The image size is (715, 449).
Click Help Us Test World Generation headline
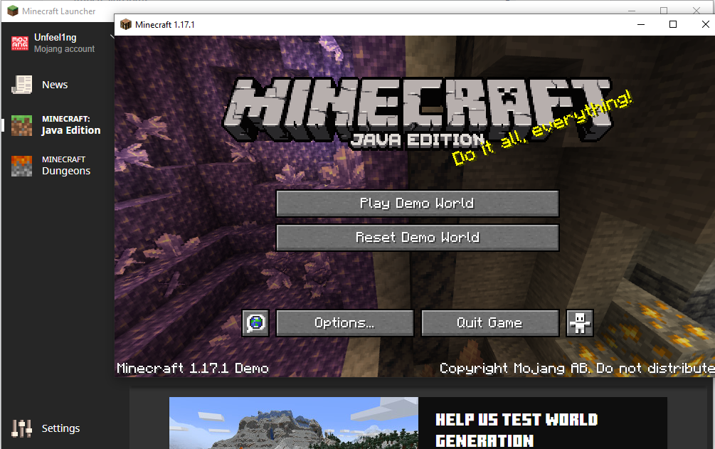coord(517,430)
